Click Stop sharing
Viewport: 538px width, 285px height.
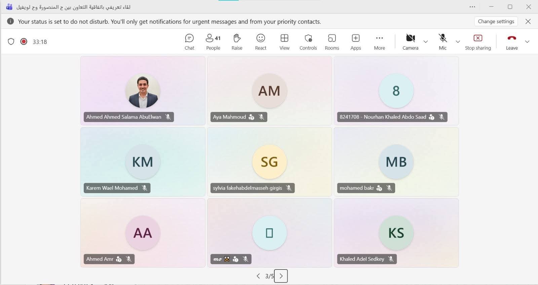tap(478, 42)
